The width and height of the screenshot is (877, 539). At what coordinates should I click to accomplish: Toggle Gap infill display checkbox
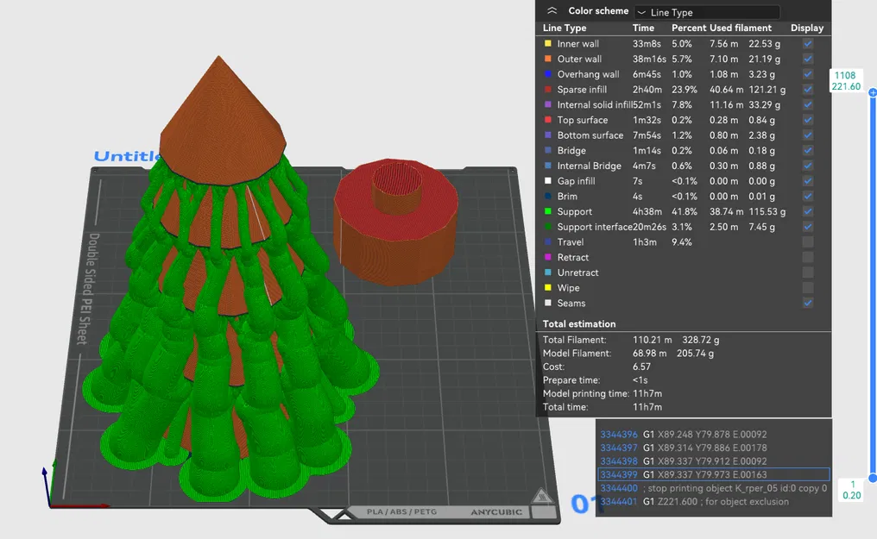808,181
